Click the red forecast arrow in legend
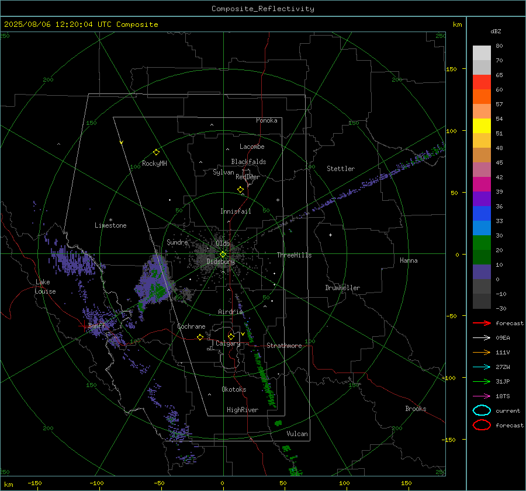Viewport: 526px width, 491px height. coord(482,323)
